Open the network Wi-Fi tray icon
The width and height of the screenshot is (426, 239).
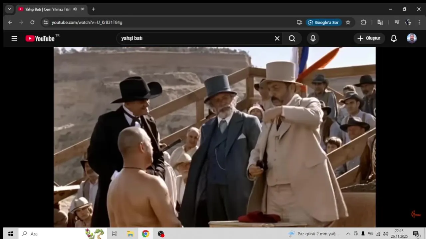click(378, 234)
